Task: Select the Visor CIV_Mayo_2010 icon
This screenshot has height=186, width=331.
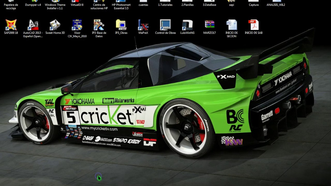Action: [77, 28]
